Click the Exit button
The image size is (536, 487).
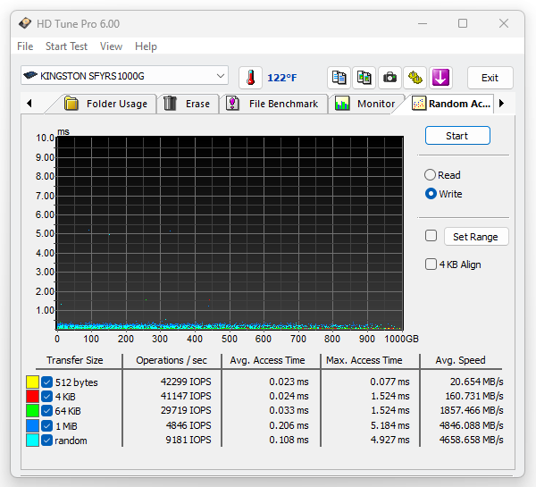490,78
